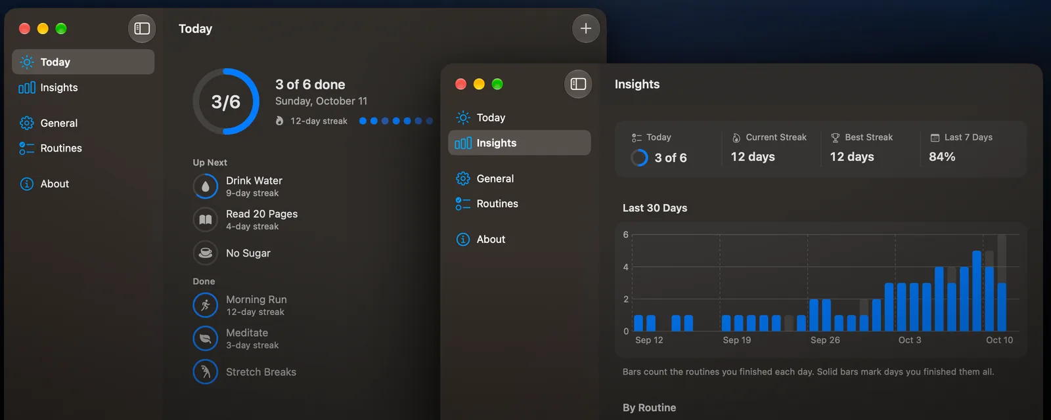The image size is (1051, 420).
Task: Click the Sep 26 axis label
Action: click(825, 340)
